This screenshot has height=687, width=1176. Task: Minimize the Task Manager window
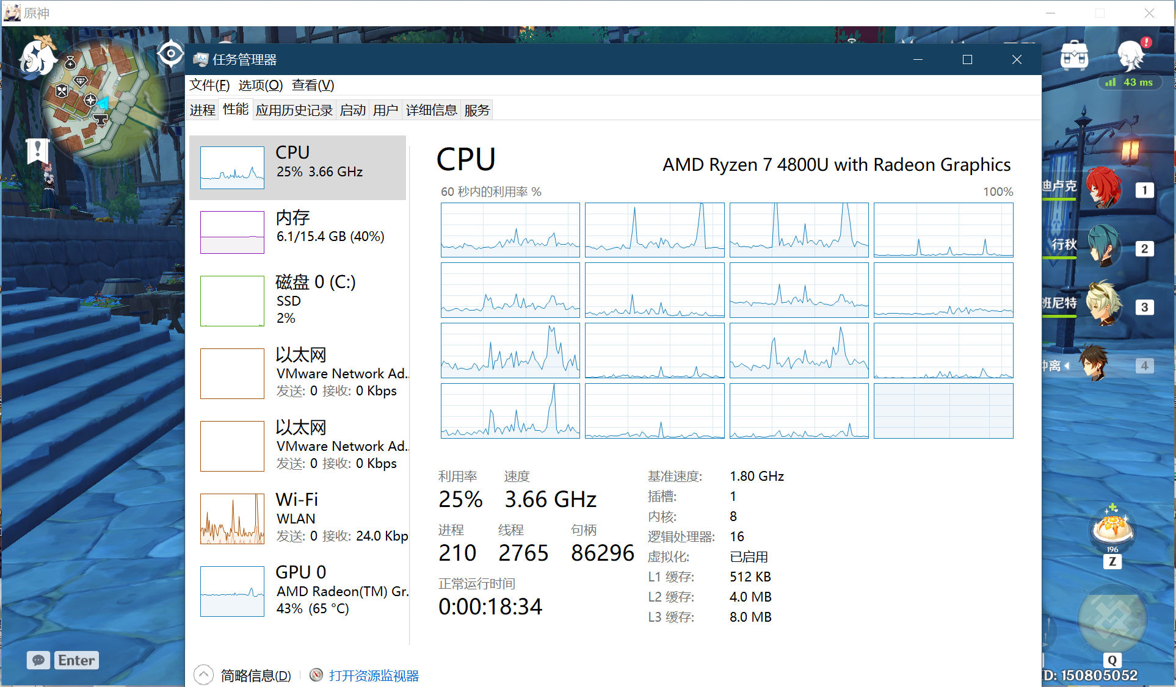[x=918, y=59]
